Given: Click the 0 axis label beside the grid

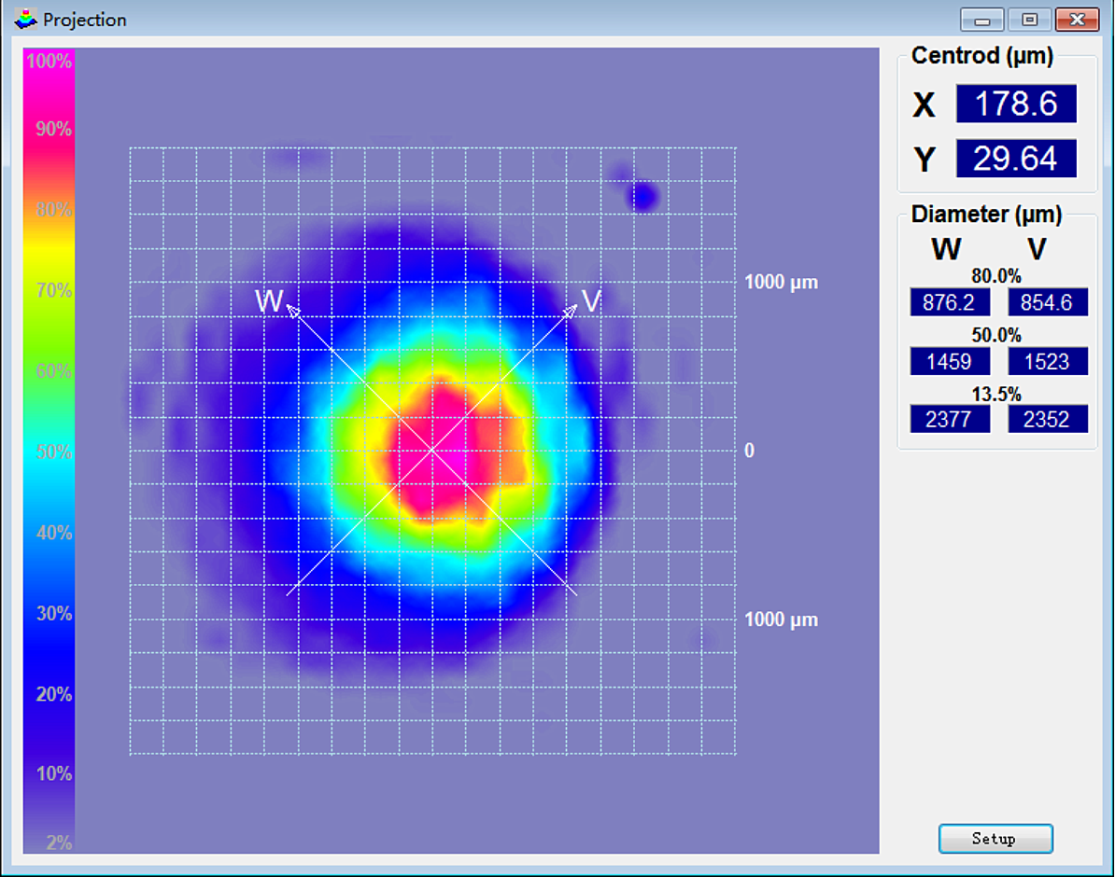Looking at the screenshot, I should point(749,451).
